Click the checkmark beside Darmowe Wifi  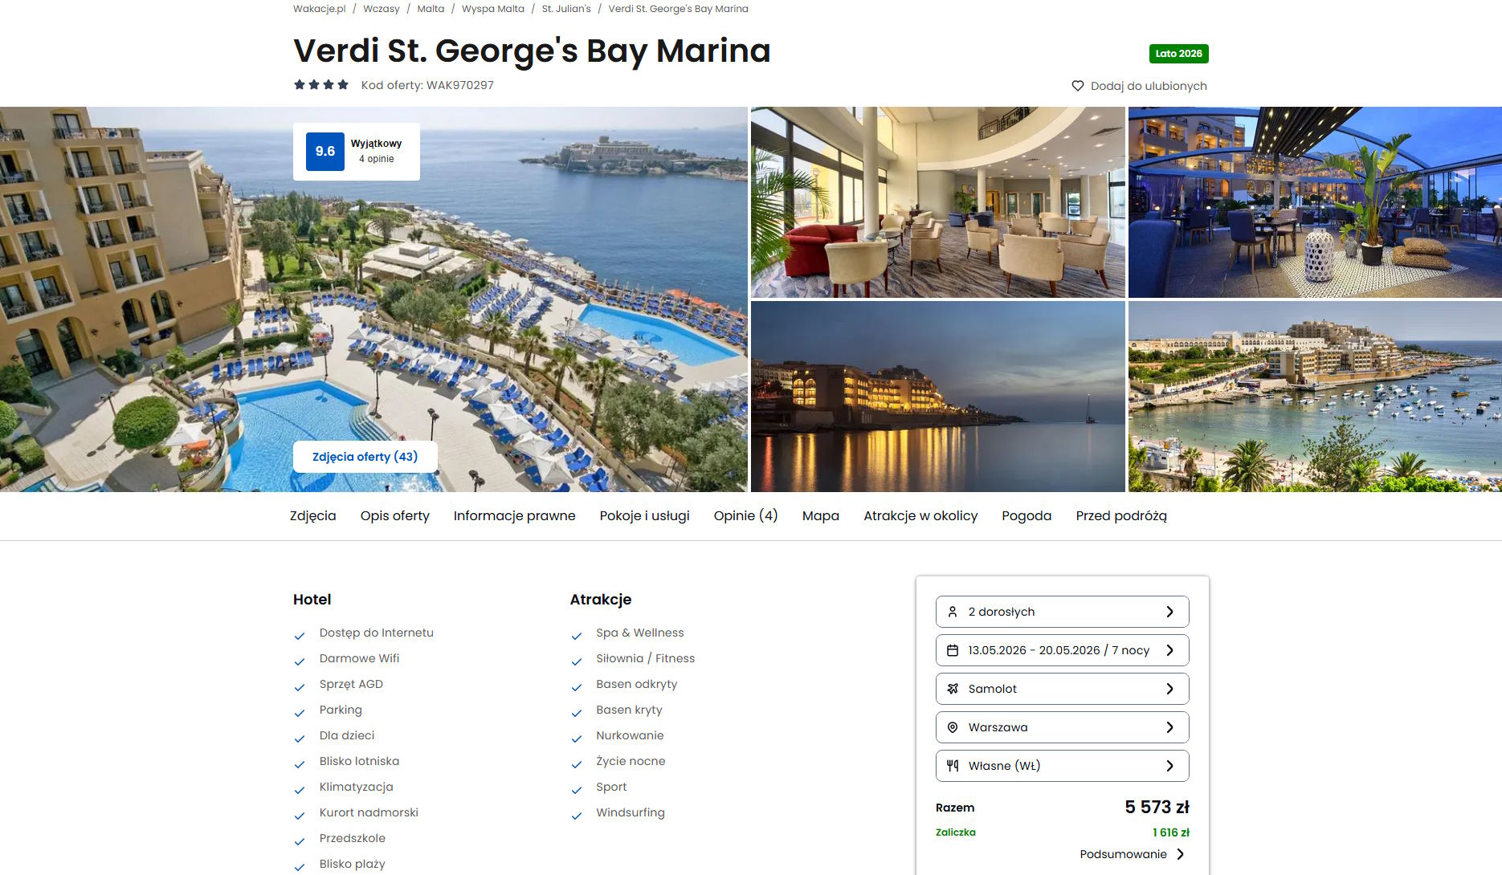[300, 661]
